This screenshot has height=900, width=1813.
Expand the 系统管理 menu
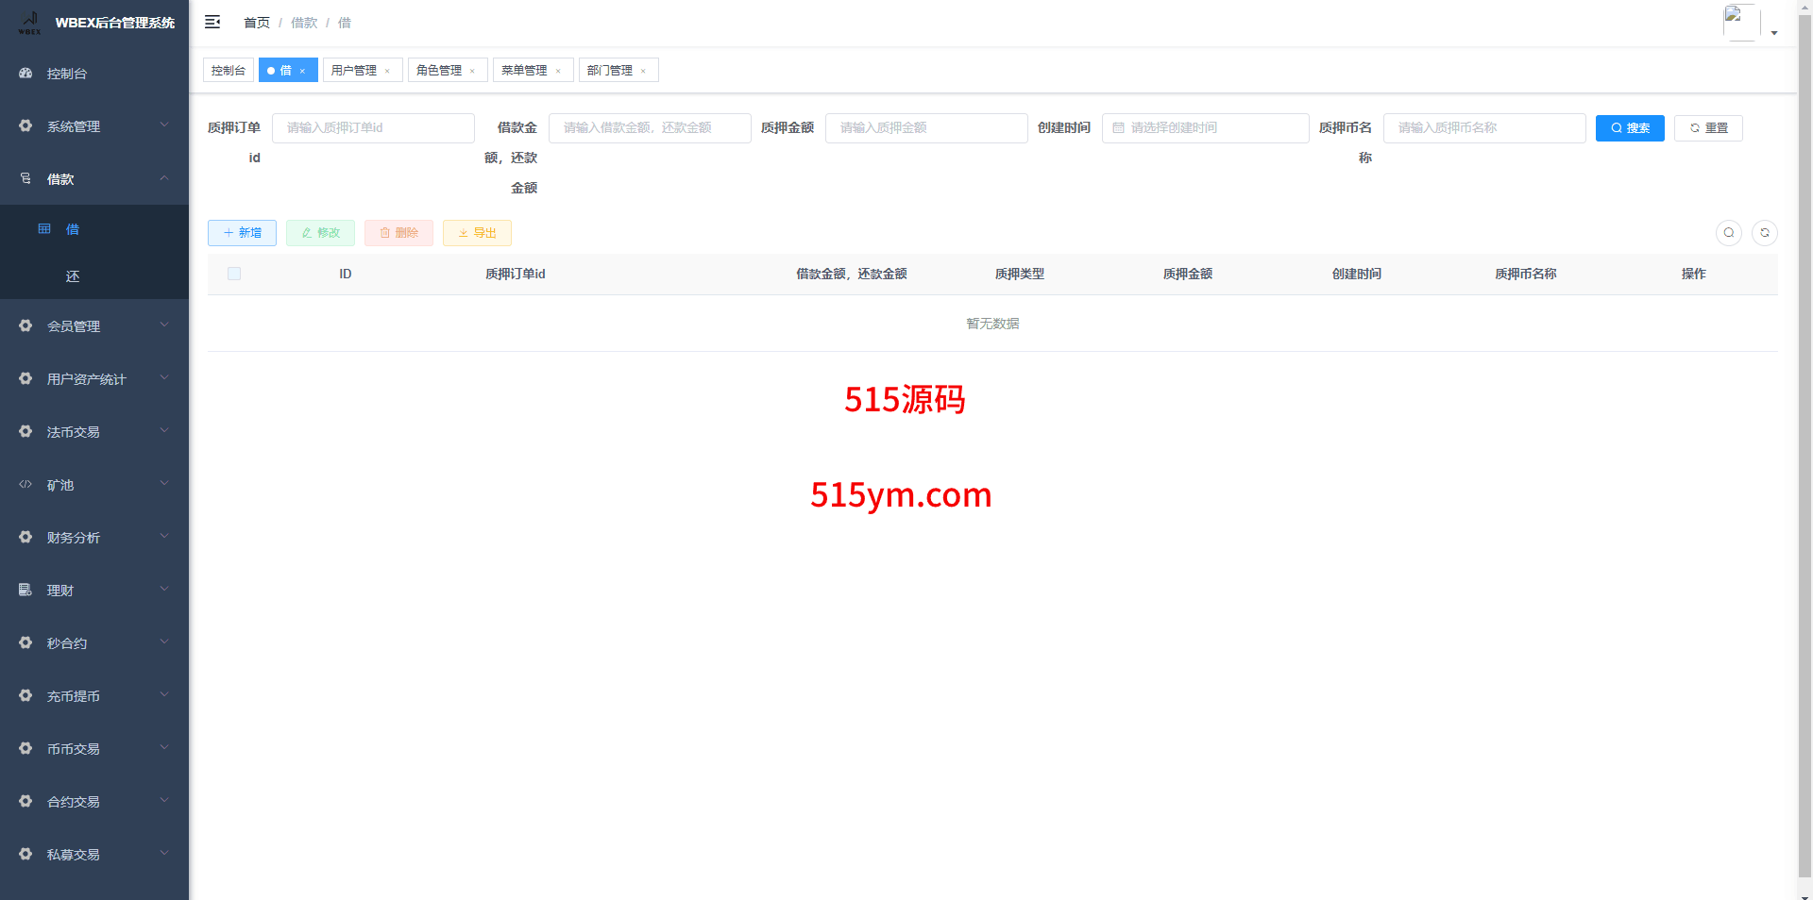coord(94,126)
